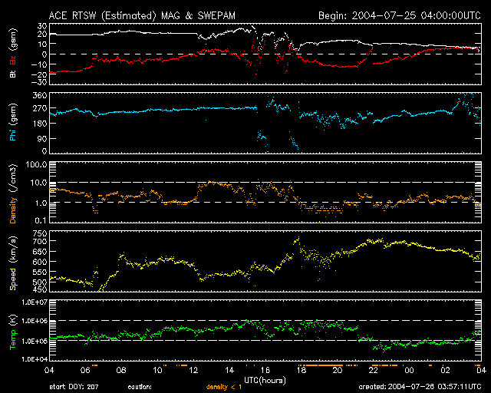491x393 pixels.
Task: Click the '08' hour tick on the time axis
Action: pos(121,371)
